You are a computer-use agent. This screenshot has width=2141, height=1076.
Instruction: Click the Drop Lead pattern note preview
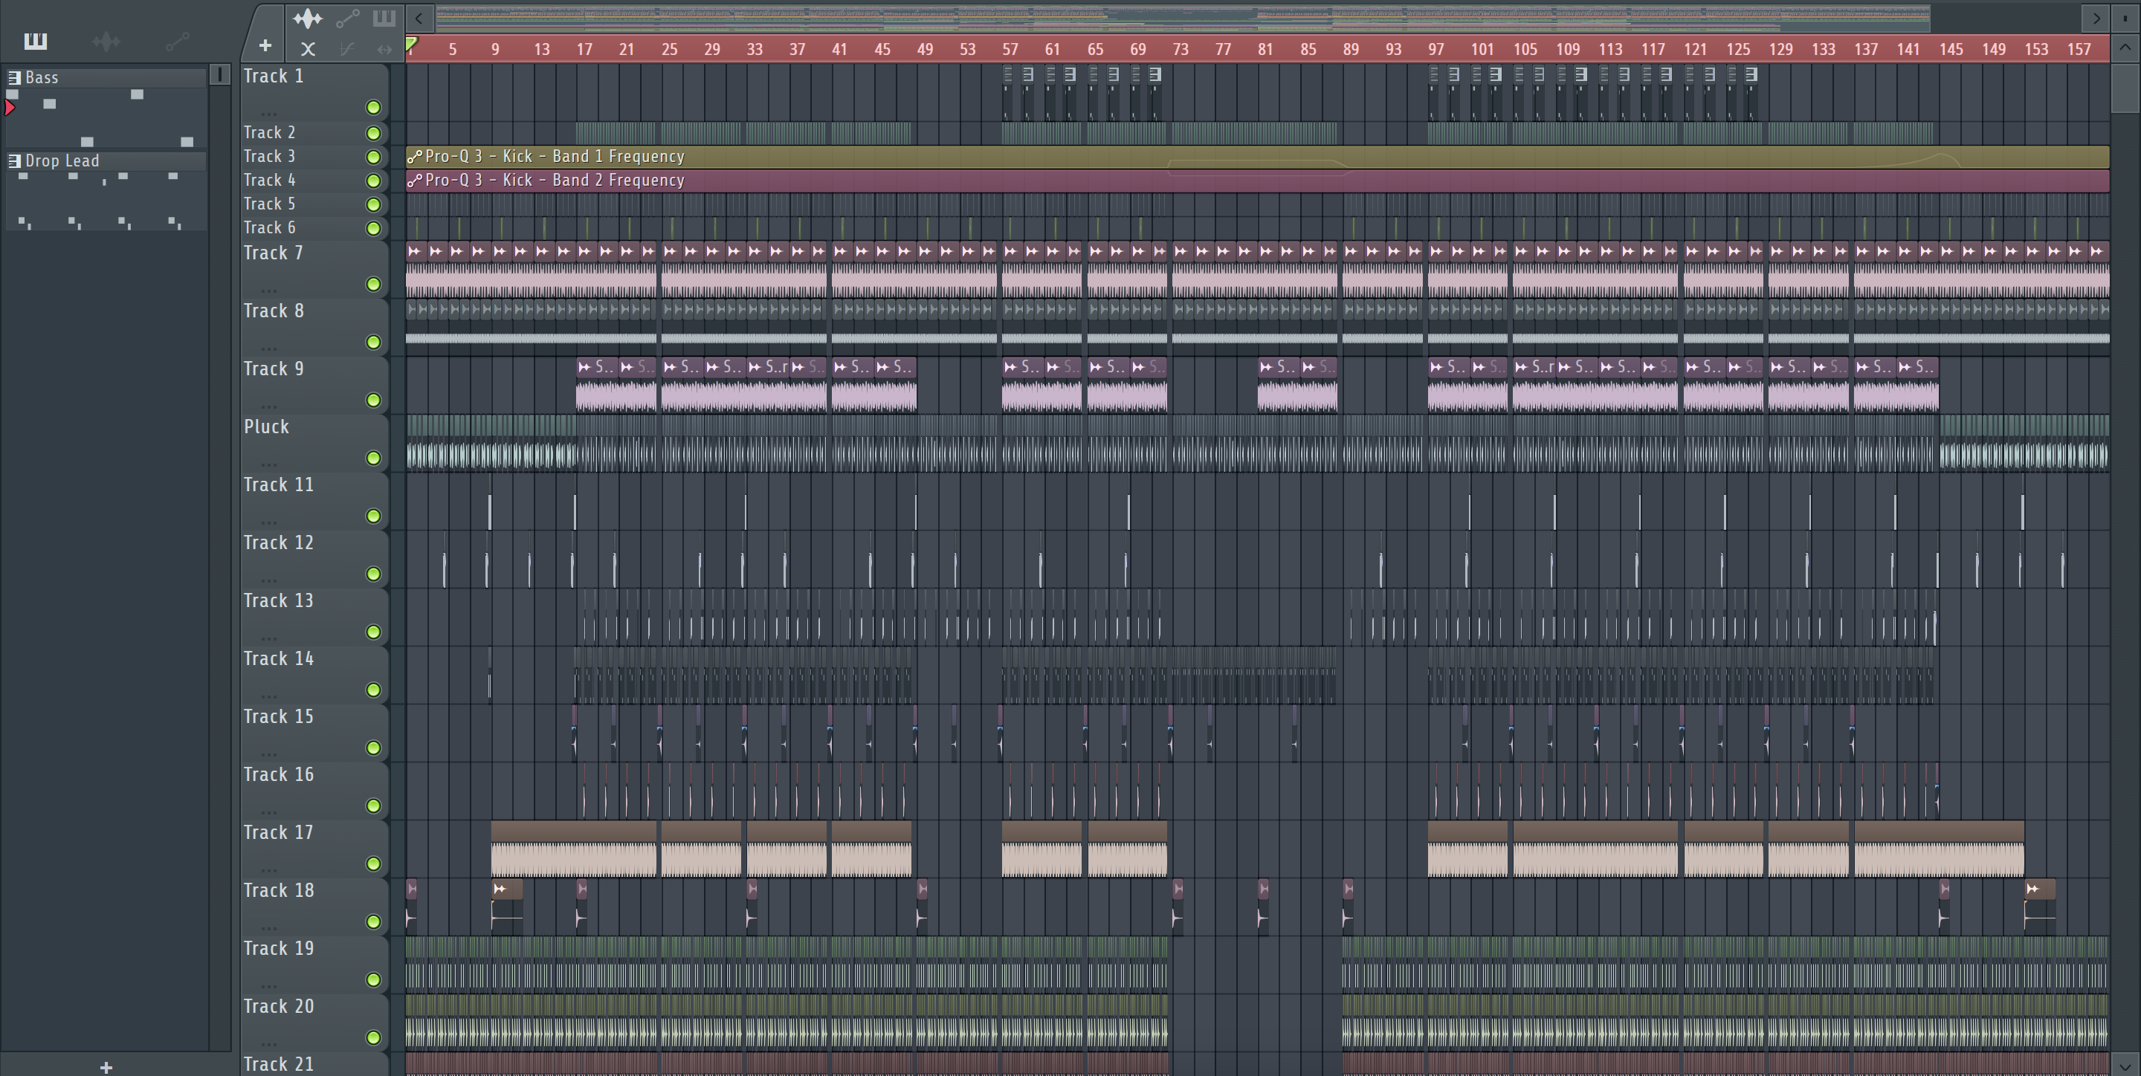(x=106, y=200)
